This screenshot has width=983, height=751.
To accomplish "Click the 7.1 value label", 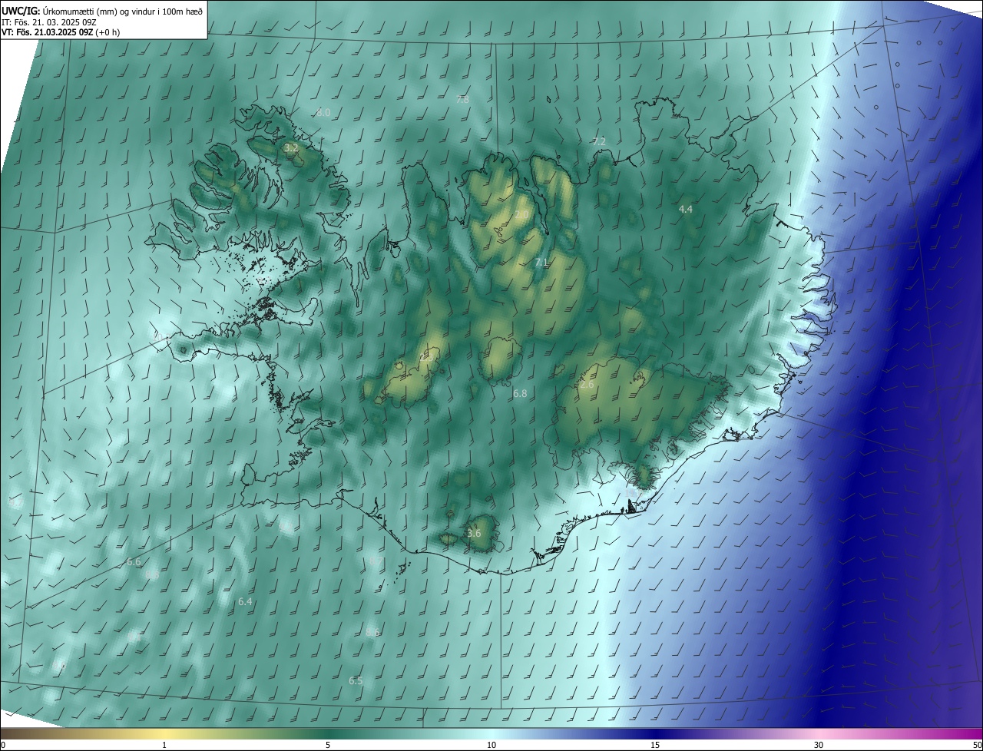I will tap(541, 263).
